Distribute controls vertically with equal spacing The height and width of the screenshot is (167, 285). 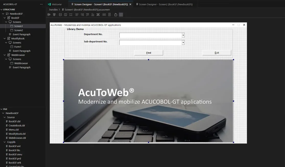109,15
